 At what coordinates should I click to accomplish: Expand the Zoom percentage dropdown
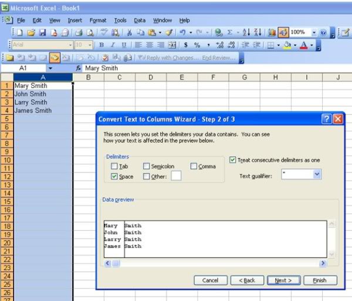[x=314, y=33]
